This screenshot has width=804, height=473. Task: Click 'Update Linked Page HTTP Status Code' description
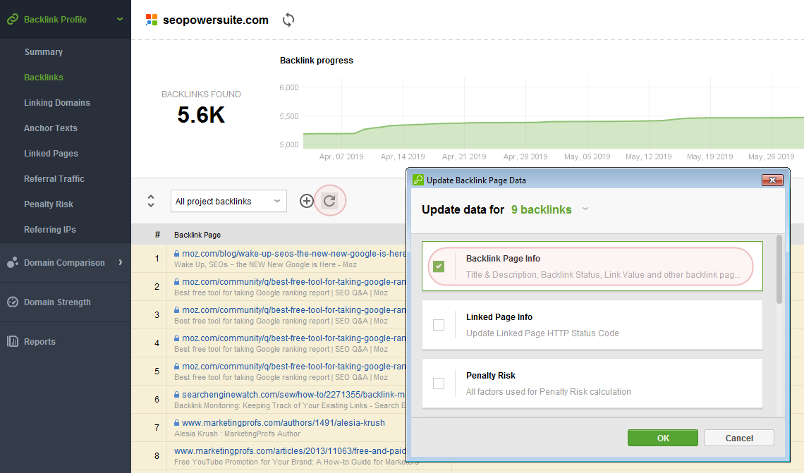pyautogui.click(x=542, y=333)
